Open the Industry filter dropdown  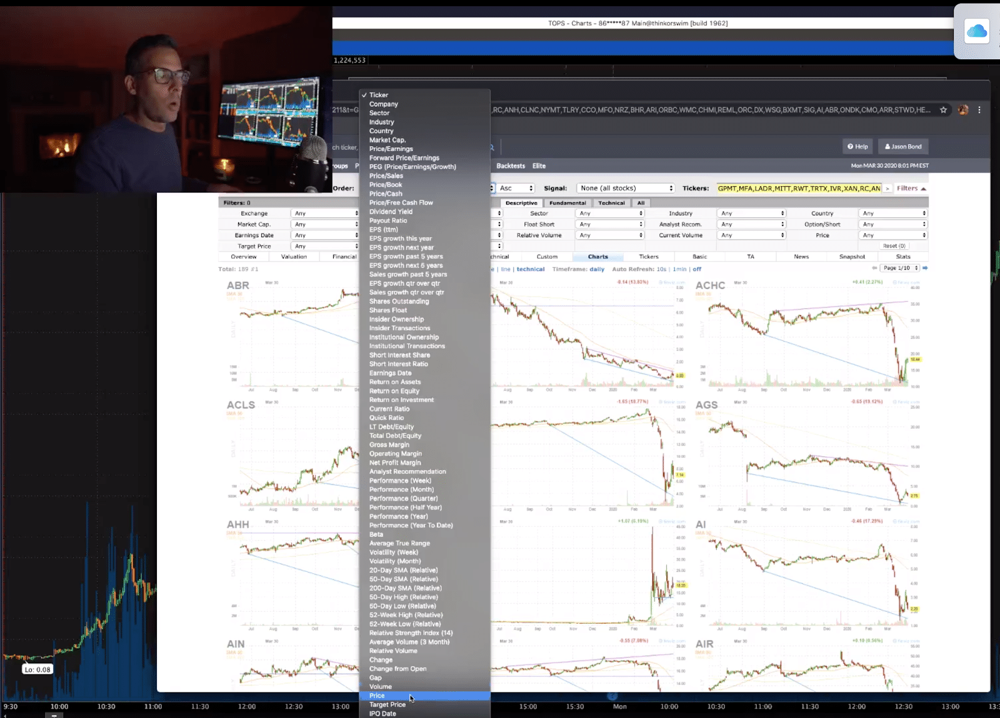[x=751, y=214]
